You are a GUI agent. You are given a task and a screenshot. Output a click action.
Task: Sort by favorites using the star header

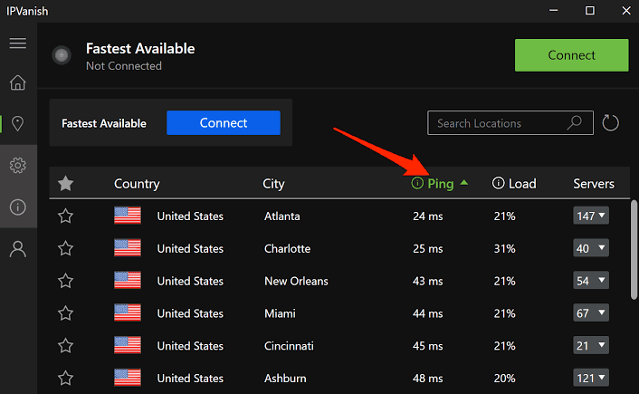pos(65,183)
